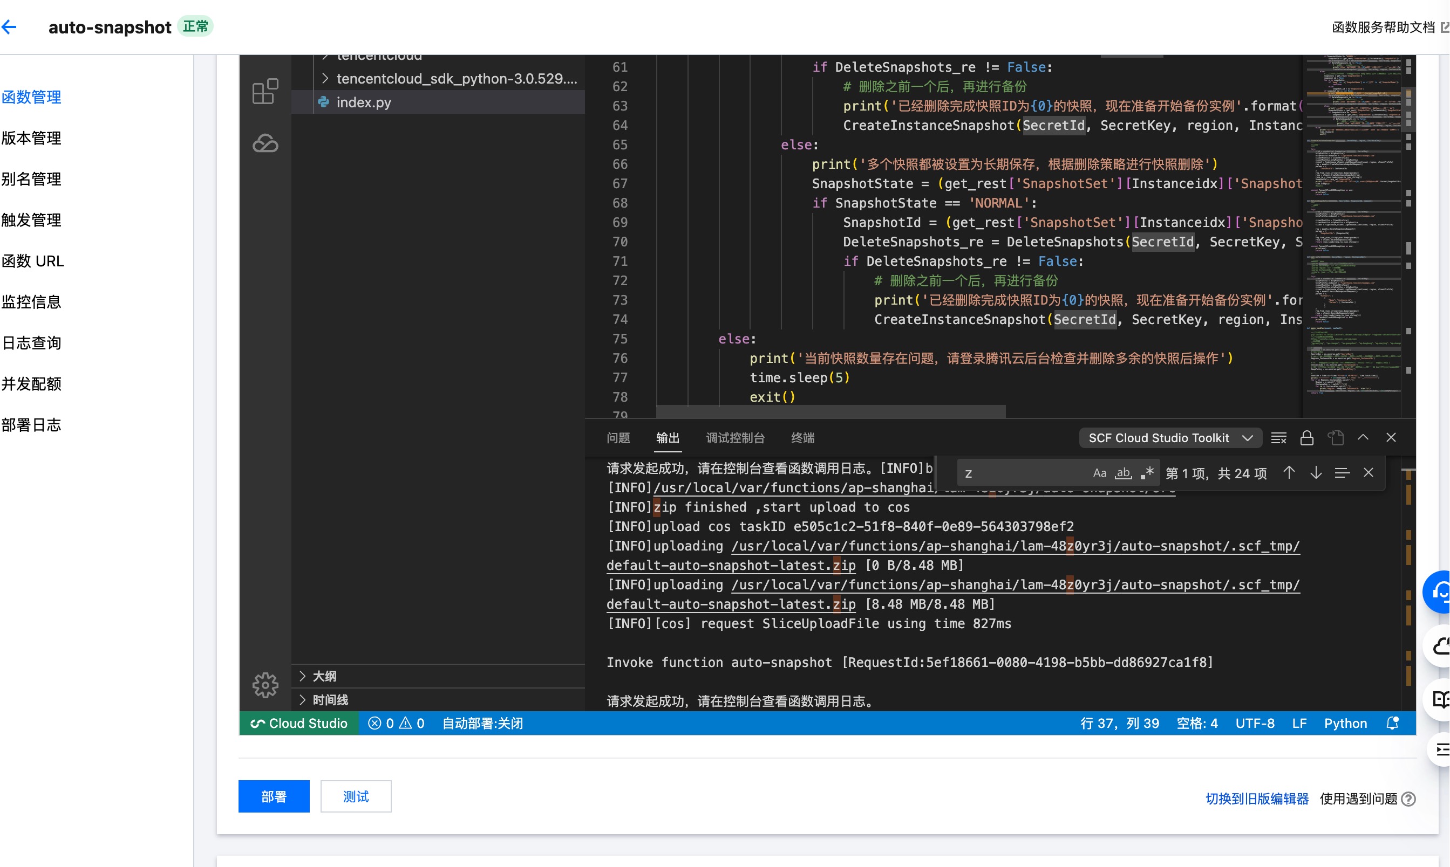Screen dimensions: 1450x867
Task: Open the cloud deploy icon in activity bar
Action: [x=265, y=143]
